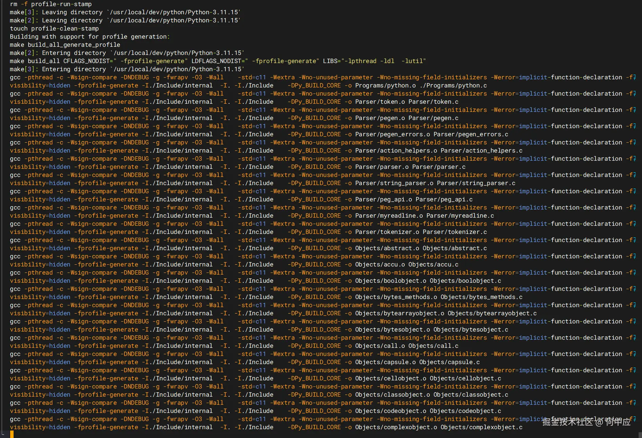This screenshot has width=642, height=438.
Task: Click the "Objects/cellobject.o" output file name
Action: coord(391,378)
